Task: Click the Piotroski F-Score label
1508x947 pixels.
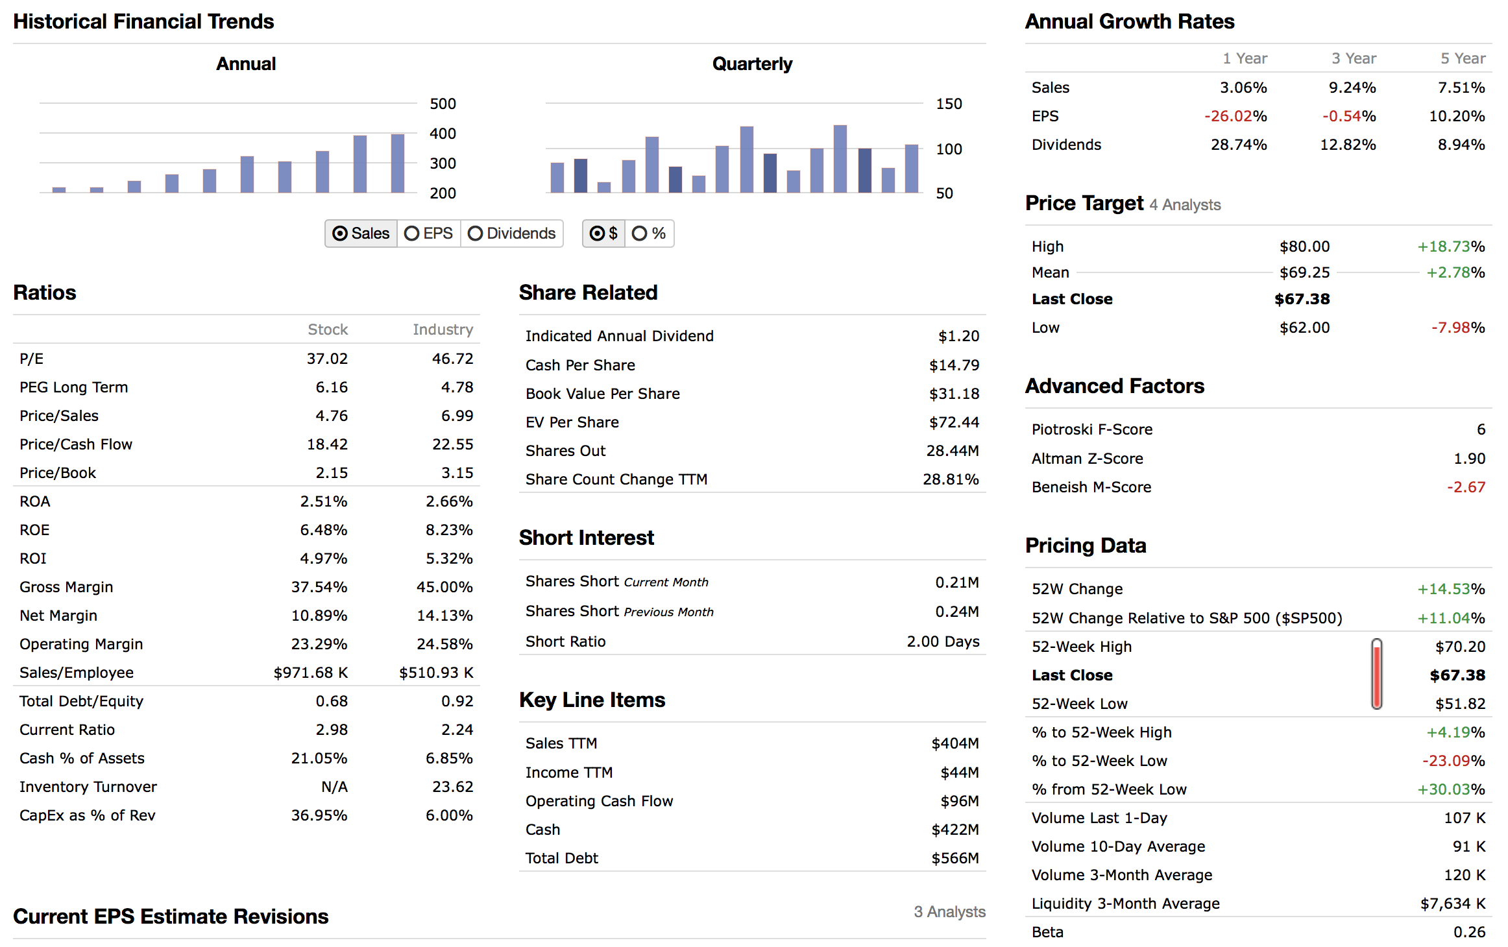Action: click(x=1092, y=429)
